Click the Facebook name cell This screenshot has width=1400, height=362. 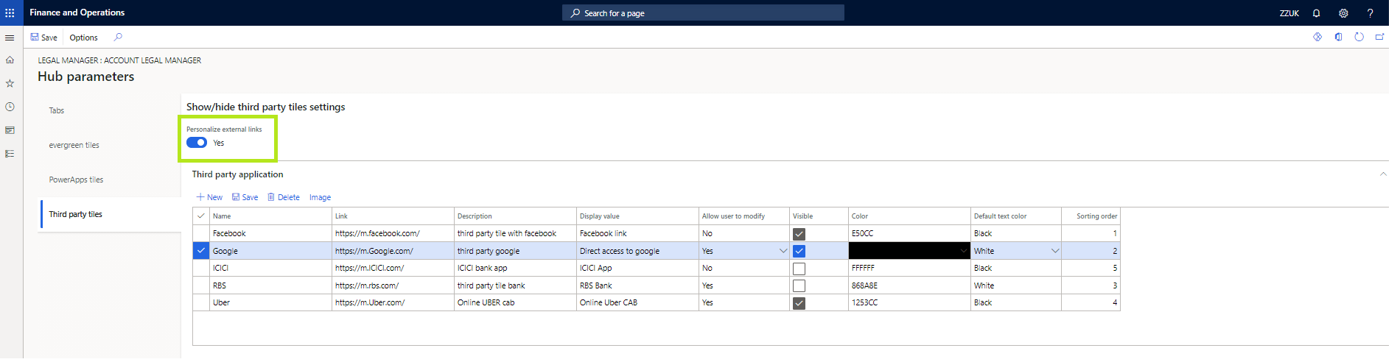pos(270,233)
